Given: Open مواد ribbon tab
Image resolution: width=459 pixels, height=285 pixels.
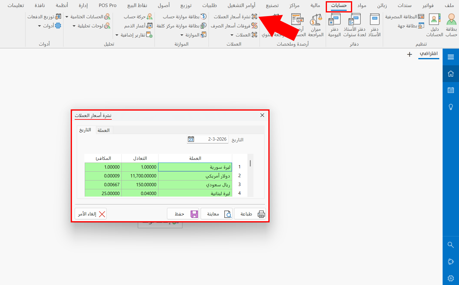Looking at the screenshot, I should 362,5.
